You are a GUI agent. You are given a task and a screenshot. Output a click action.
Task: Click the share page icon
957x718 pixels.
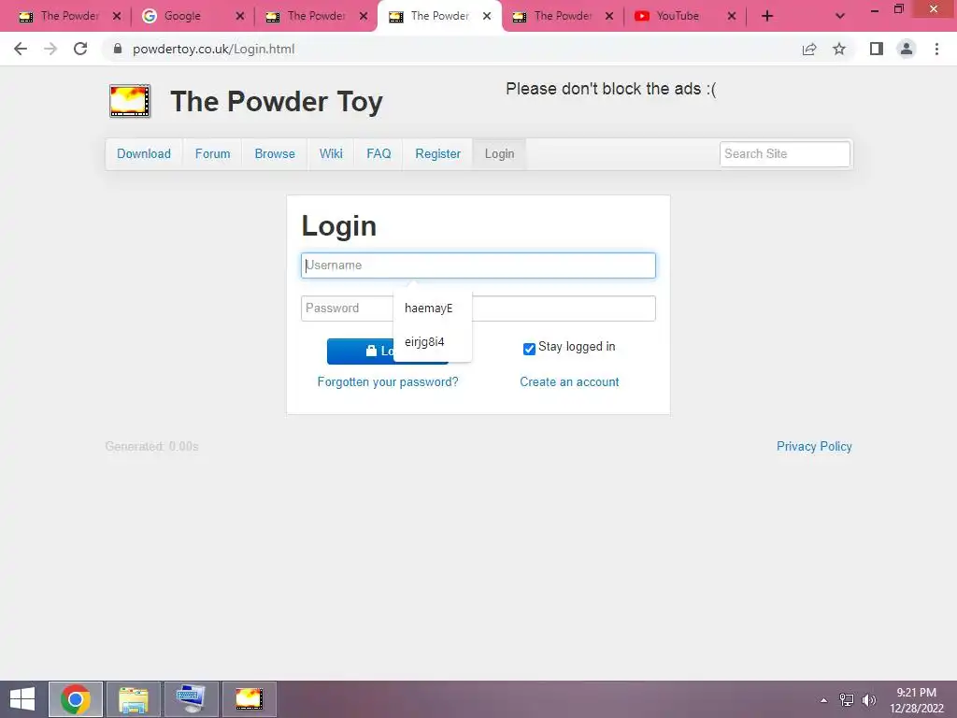point(809,49)
